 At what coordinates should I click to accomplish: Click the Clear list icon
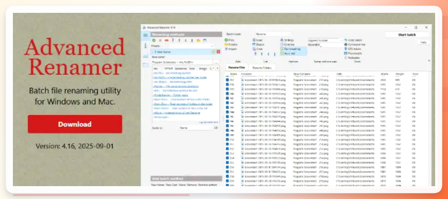tap(254, 49)
